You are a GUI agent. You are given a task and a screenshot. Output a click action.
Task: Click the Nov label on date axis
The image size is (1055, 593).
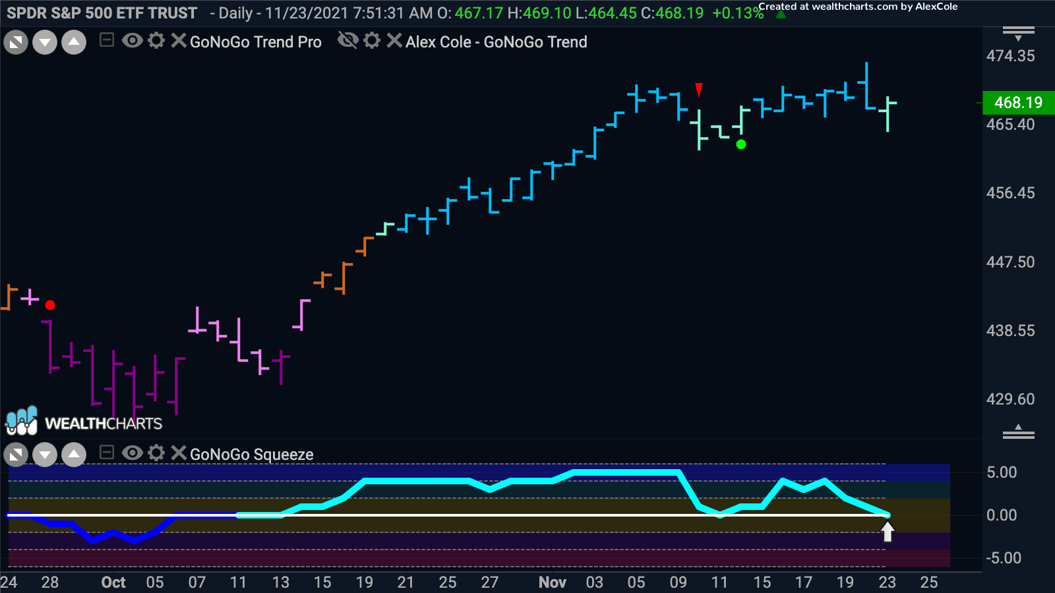pyautogui.click(x=553, y=582)
